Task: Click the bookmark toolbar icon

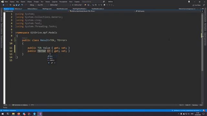Action: (x=104, y=5)
